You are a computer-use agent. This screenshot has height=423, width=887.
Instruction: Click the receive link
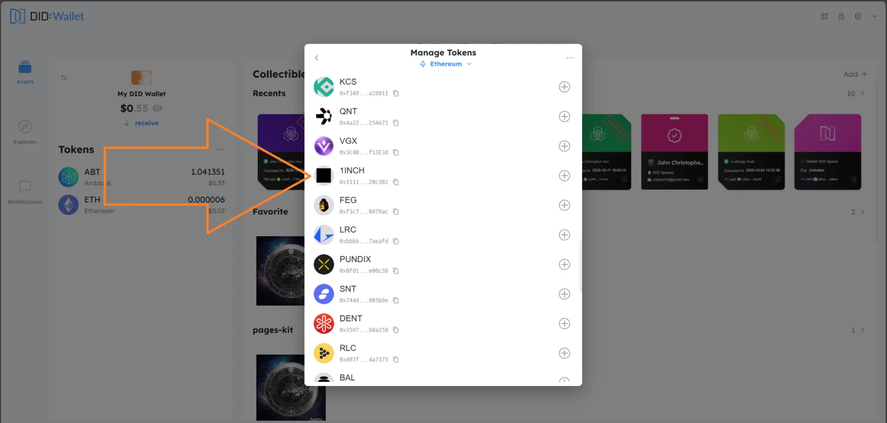(x=141, y=123)
